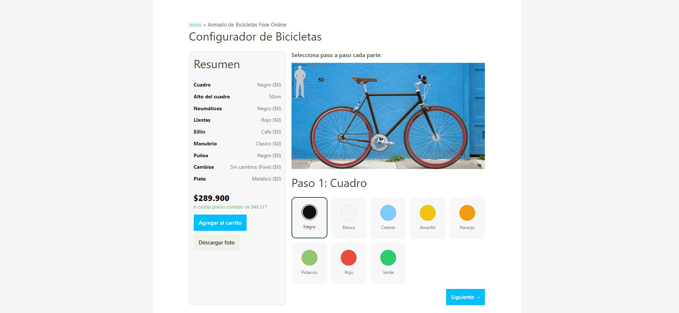The image size is (679, 313).
Task: Open the Inicio breadcrumb link
Action: click(195, 25)
